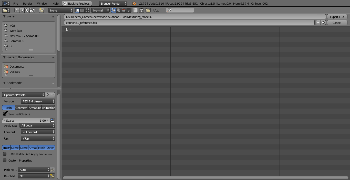Image resolution: width=350 pixels, height=180 pixels.
Task: Open the Forward axis dropdown
Action: point(38,132)
